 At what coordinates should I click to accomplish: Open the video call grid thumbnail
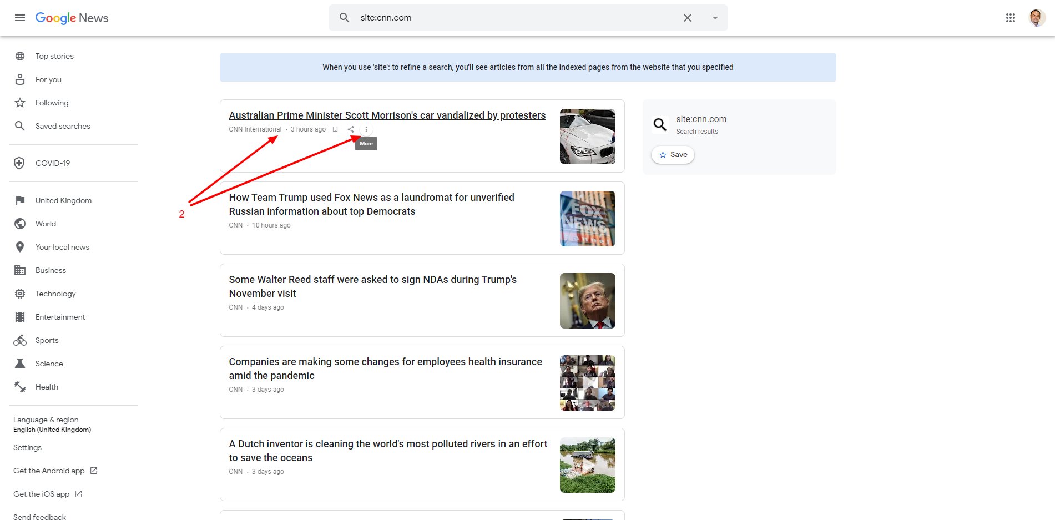coord(587,383)
